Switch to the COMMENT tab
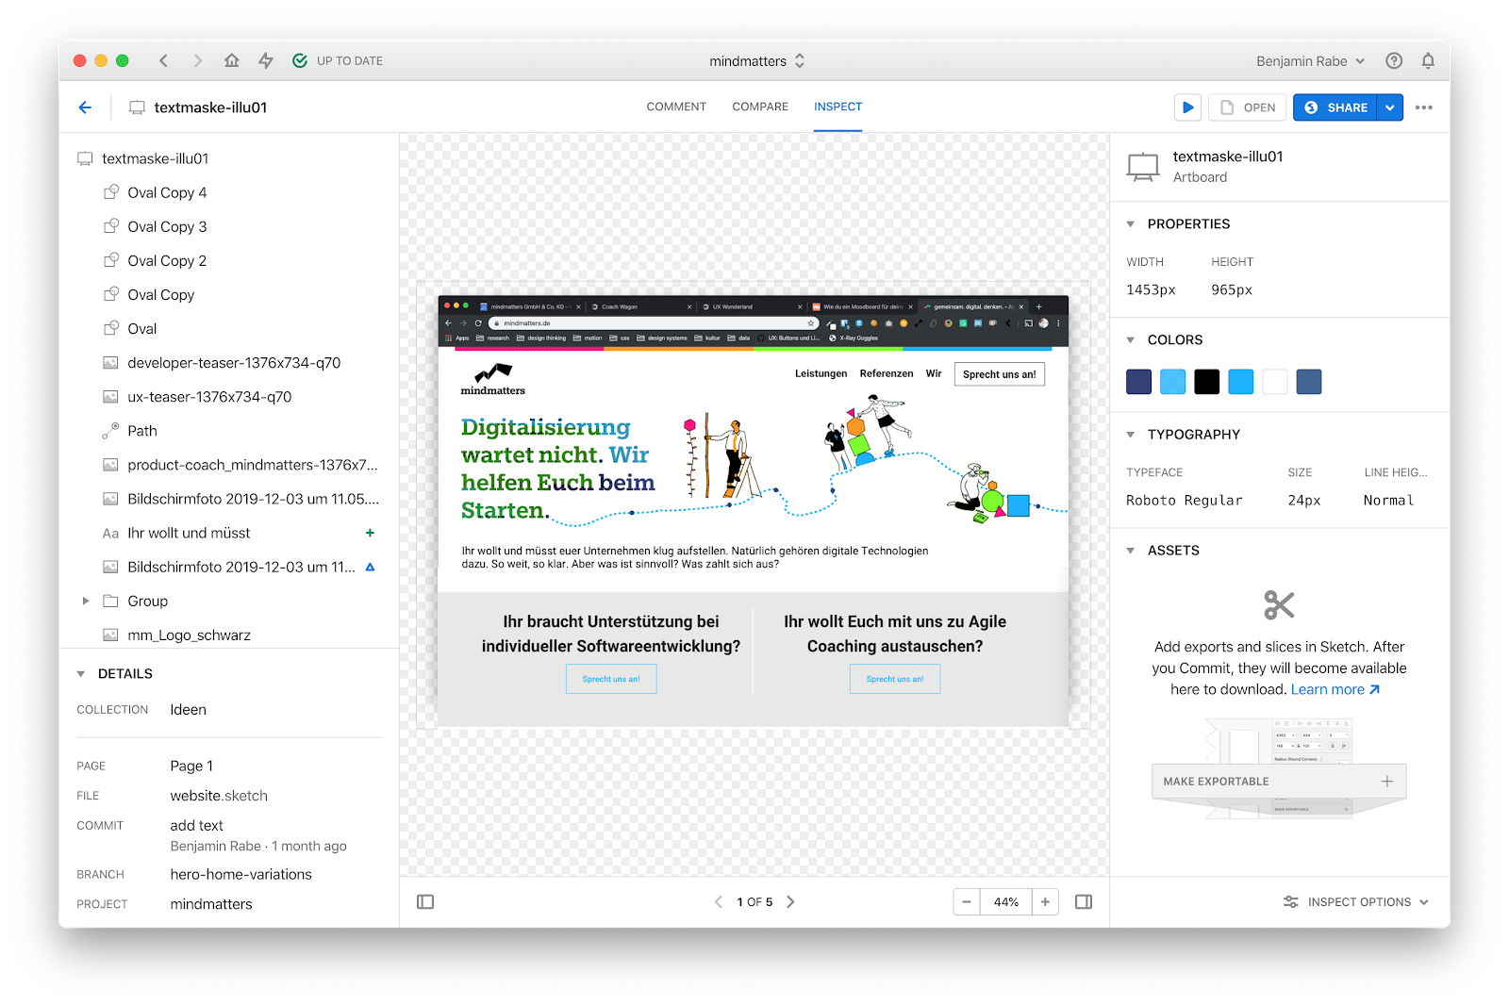This screenshot has width=1509, height=1006. (x=676, y=107)
